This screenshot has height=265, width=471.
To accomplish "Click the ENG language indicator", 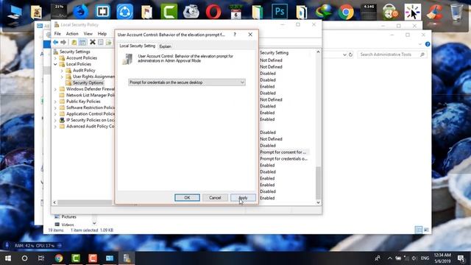I will (425, 258).
